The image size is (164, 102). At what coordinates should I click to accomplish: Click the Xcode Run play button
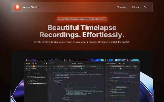click(x=46, y=63)
